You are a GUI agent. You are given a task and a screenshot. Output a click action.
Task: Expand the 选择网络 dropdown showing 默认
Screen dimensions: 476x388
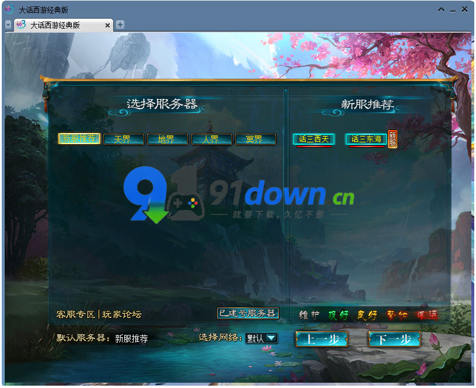[x=261, y=338]
